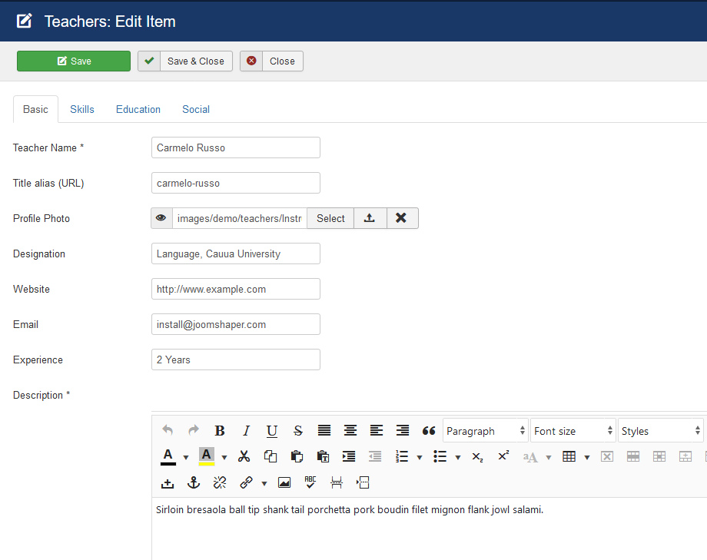Click the green Save button
This screenshot has width=707, height=560.
(x=74, y=61)
